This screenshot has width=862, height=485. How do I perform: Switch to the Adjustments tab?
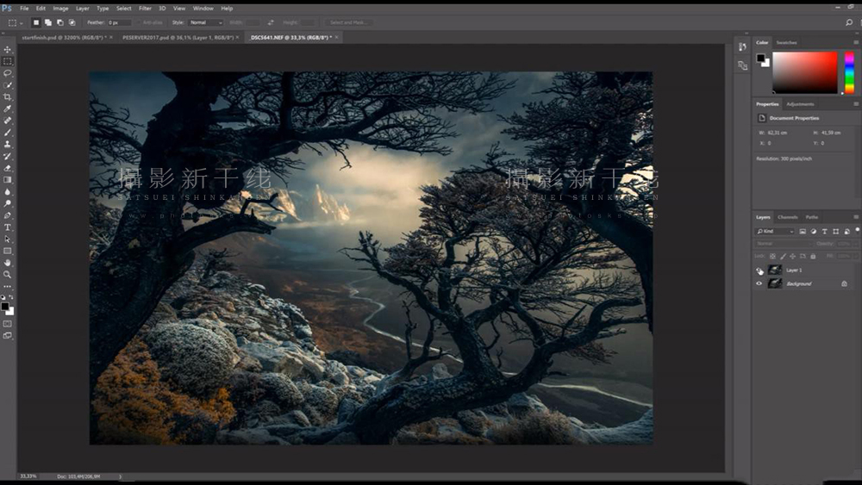tap(800, 104)
